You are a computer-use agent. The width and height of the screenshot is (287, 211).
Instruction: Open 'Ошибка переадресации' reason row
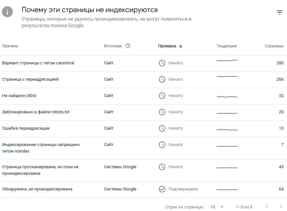click(26, 128)
